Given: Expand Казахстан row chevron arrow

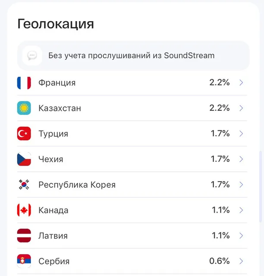Looking at the screenshot, I should point(241,108).
